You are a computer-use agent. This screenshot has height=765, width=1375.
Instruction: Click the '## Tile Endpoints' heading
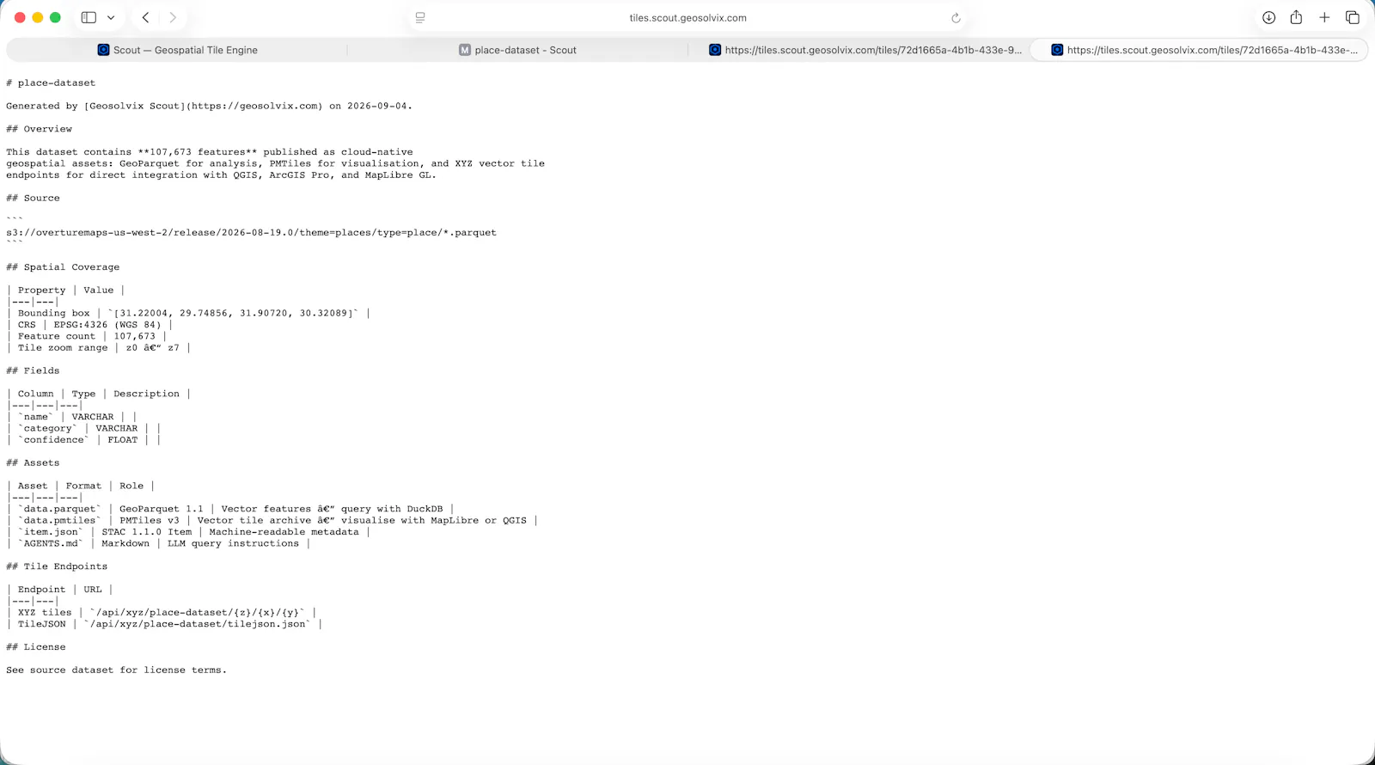click(x=57, y=567)
